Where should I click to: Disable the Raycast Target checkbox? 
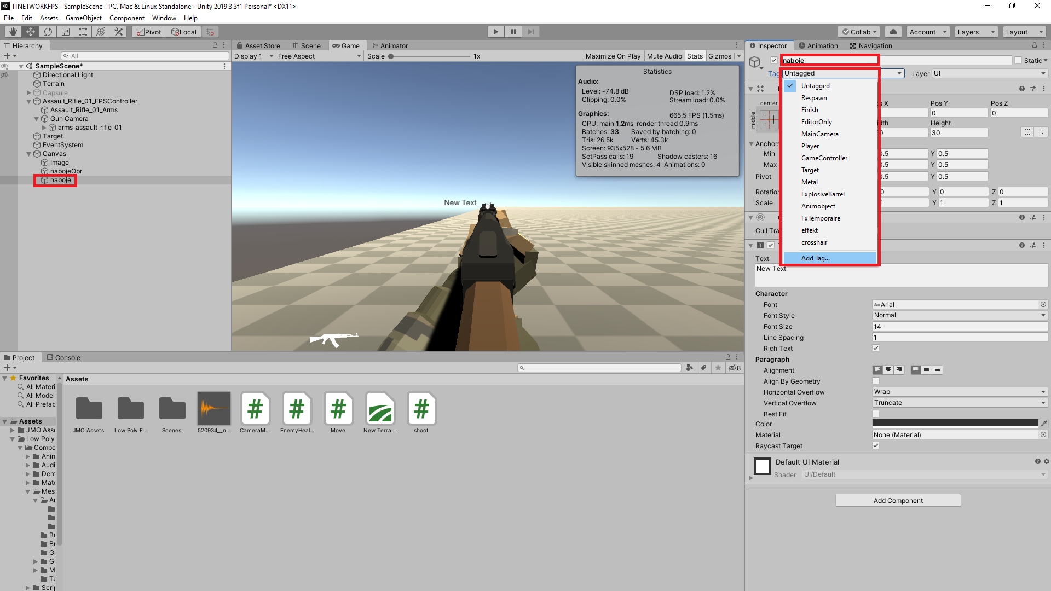click(876, 445)
